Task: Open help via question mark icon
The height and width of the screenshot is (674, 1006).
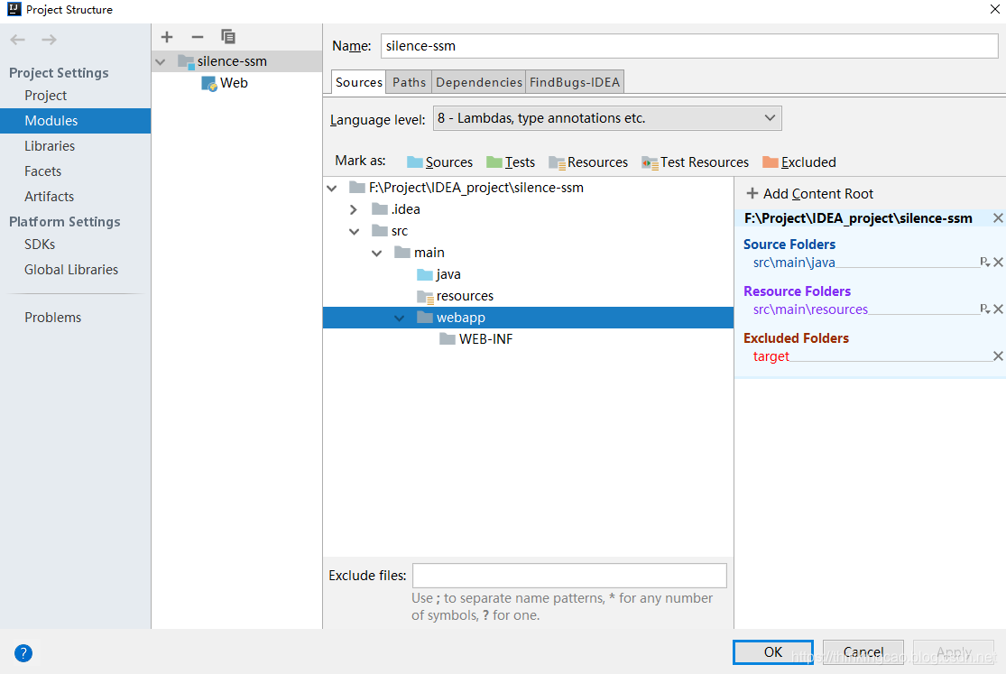Action: point(23,653)
